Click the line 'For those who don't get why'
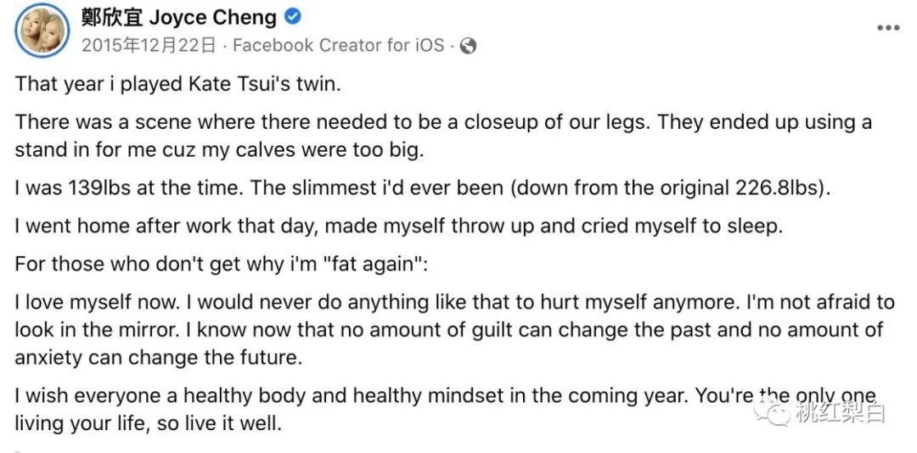 click(222, 264)
